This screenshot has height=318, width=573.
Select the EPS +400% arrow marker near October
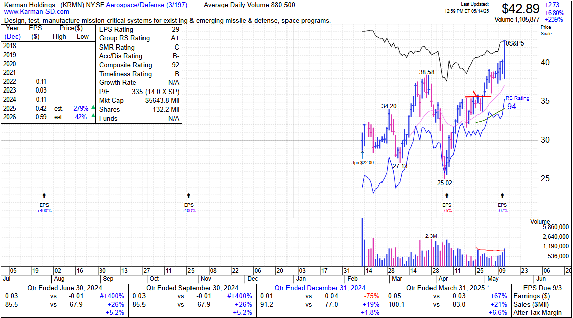coord(189,196)
